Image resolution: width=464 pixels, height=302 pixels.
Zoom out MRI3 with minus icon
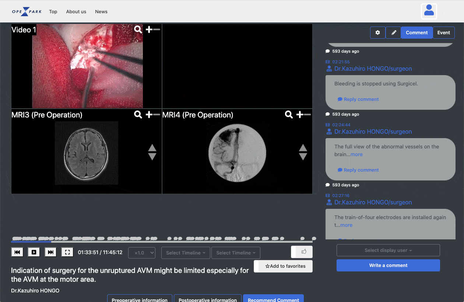(157, 115)
